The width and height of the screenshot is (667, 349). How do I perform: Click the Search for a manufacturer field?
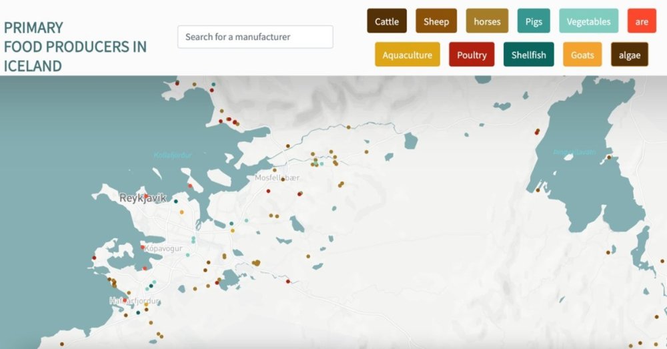click(255, 37)
